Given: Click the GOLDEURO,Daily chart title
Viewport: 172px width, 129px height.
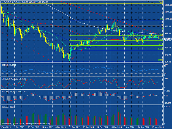Looking at the screenshot, I should point(12,2).
